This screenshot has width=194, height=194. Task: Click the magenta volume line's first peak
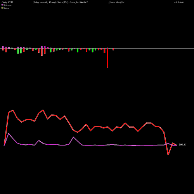[9, 133]
